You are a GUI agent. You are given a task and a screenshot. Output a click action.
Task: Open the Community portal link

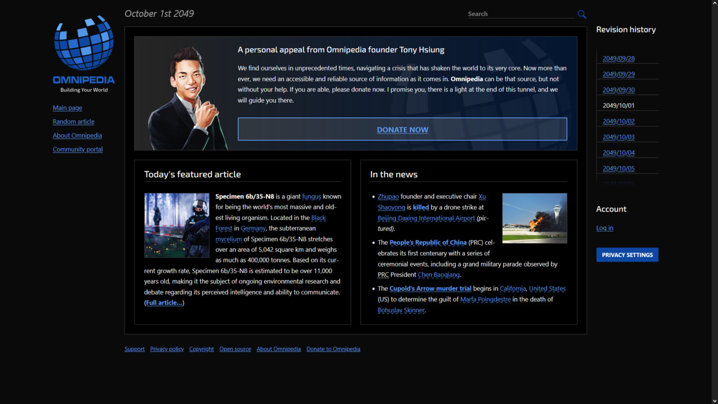tap(77, 149)
